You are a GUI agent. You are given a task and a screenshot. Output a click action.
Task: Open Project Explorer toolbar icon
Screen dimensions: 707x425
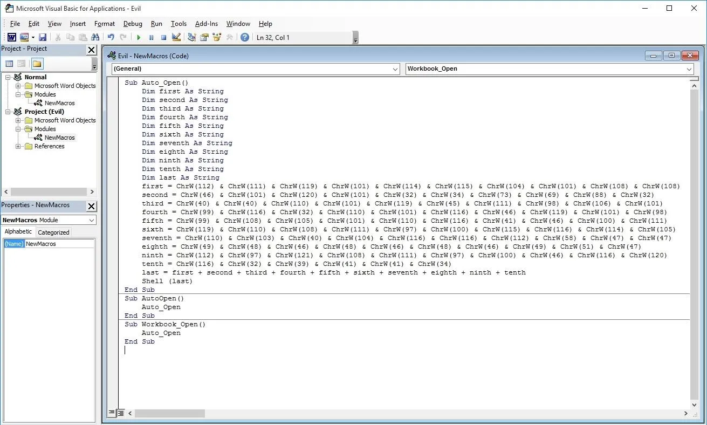pyautogui.click(x=191, y=37)
